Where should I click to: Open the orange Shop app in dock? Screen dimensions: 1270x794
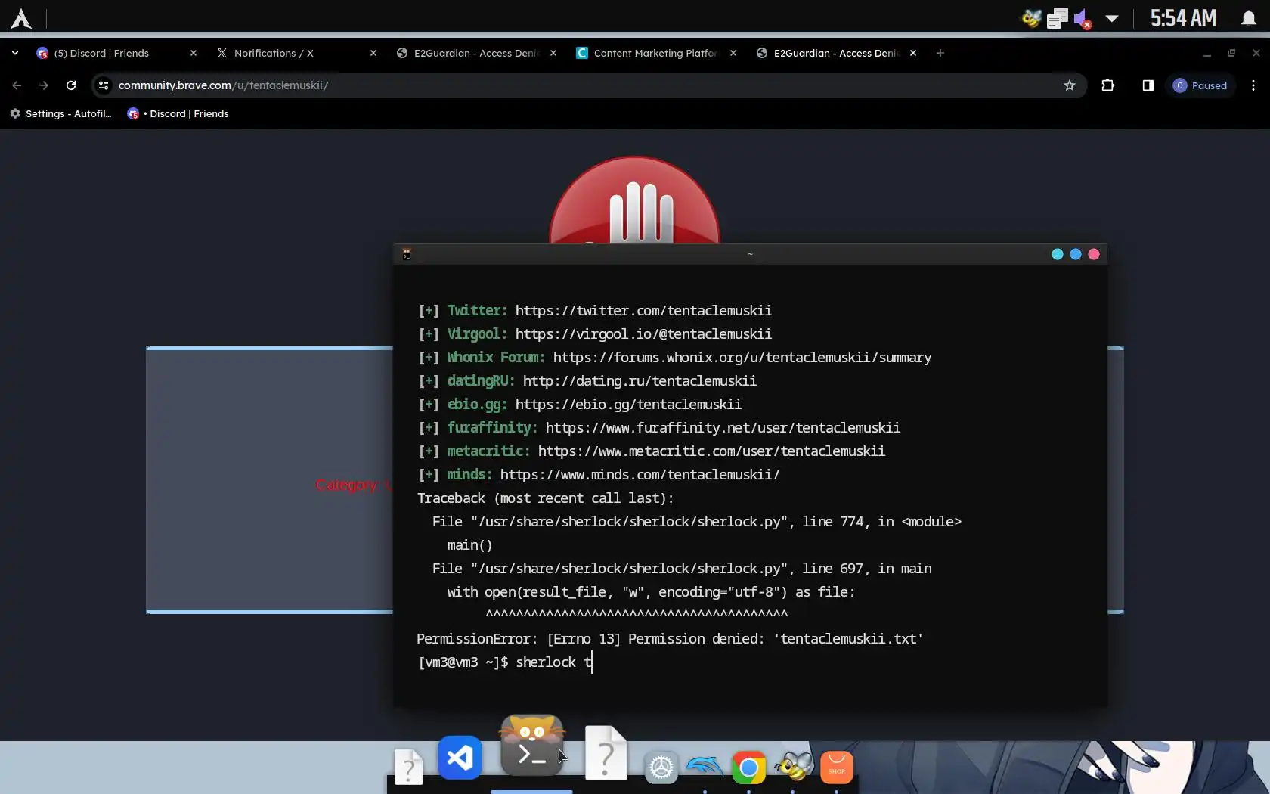point(836,768)
